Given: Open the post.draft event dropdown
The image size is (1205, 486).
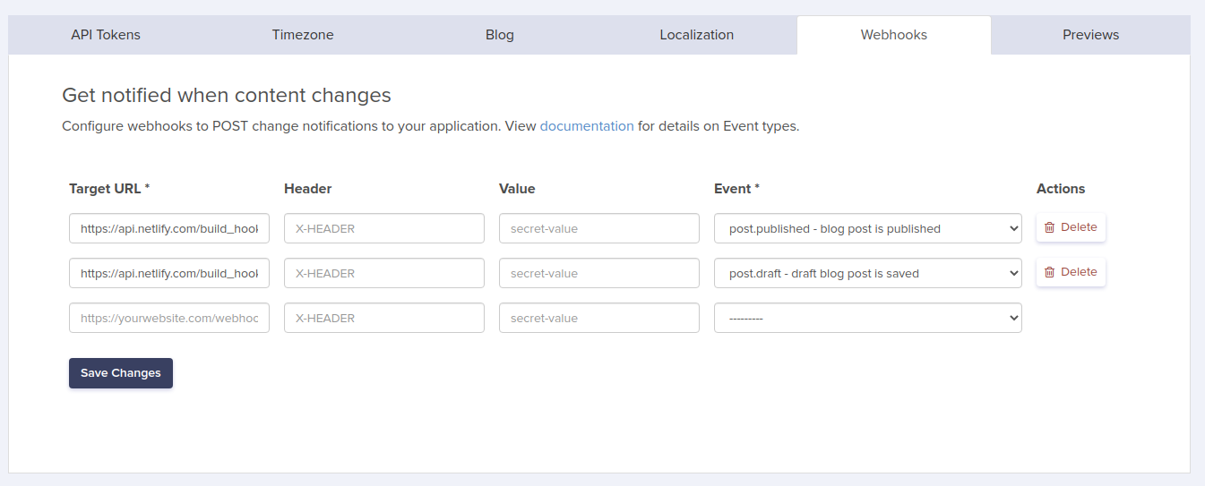Looking at the screenshot, I should click(867, 273).
